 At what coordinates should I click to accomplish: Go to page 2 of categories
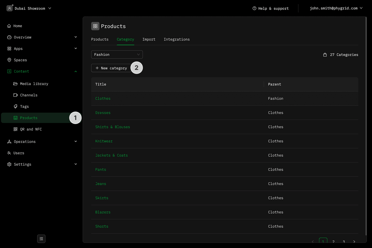point(334,241)
